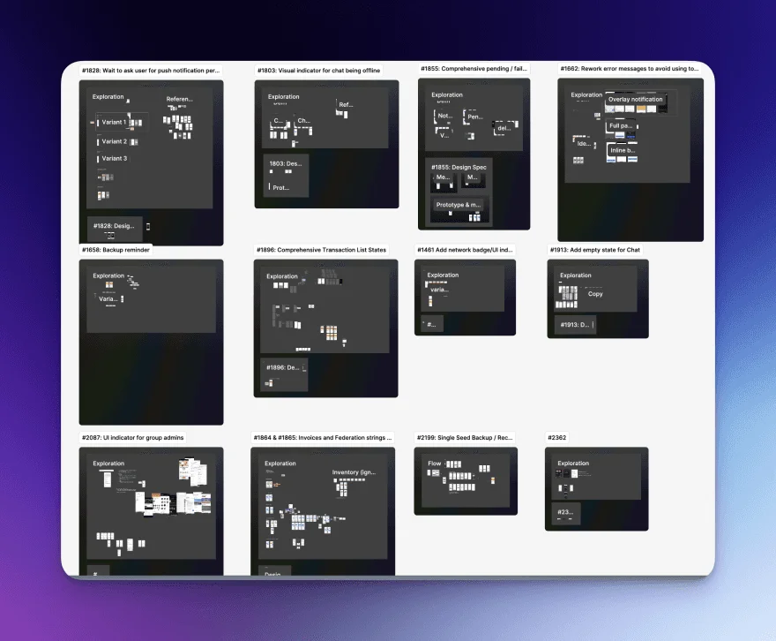The height and width of the screenshot is (641, 776).
Task: Select the Prototype frame in section #1855
Action: tap(458, 205)
